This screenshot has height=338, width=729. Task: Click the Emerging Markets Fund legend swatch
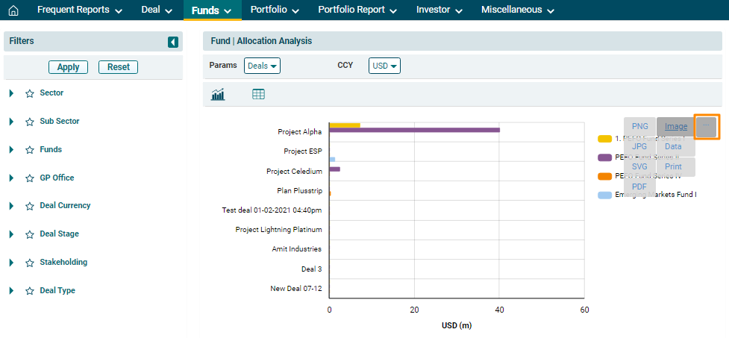click(x=604, y=195)
